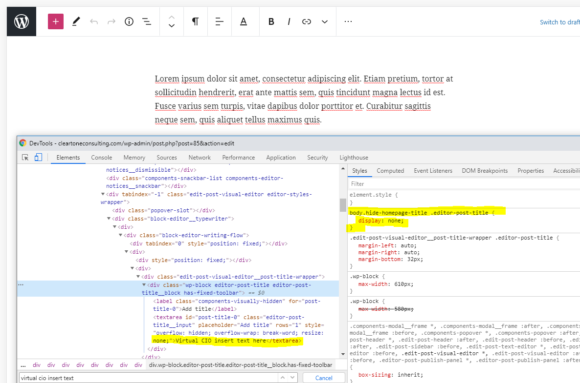Click the Switch to draft link
This screenshot has height=383, width=580.
tap(559, 22)
